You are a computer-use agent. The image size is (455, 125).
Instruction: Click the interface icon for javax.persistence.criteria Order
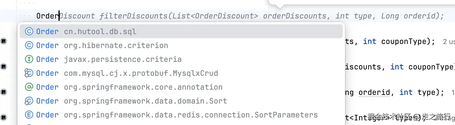pos(29,59)
